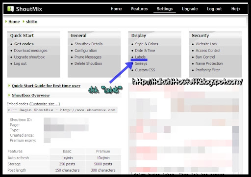
Task: Click Prune Messages link
Action: 88,57
